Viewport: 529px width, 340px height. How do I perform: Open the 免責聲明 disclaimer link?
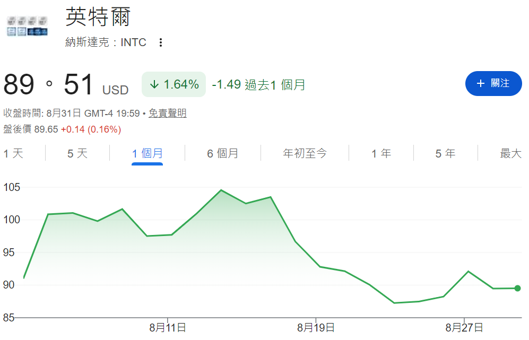tap(167, 113)
